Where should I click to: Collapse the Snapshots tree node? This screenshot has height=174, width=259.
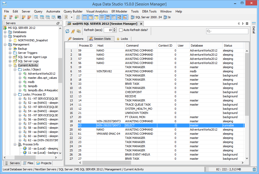(x=5, y=36)
